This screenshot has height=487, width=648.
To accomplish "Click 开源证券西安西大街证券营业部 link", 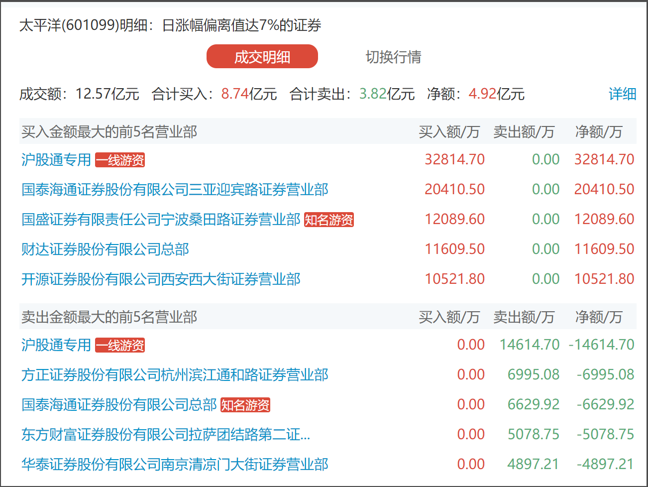I will point(161,279).
